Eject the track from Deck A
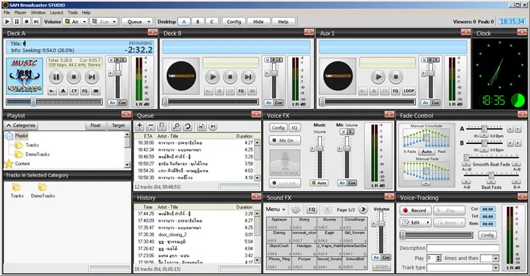 (x=63, y=91)
